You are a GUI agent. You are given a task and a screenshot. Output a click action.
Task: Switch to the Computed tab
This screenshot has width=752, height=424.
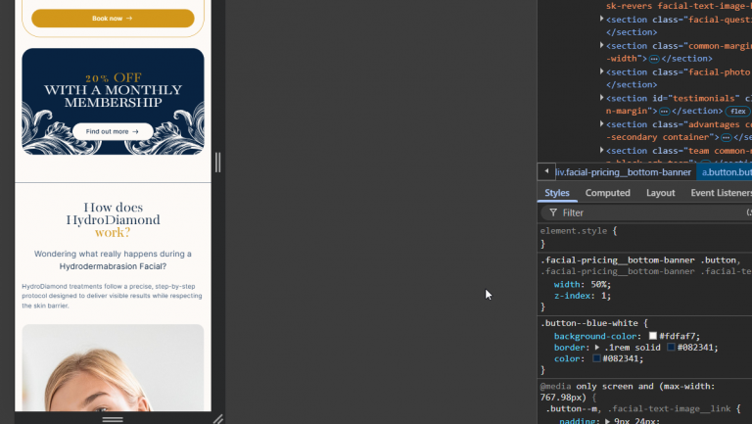[608, 193]
